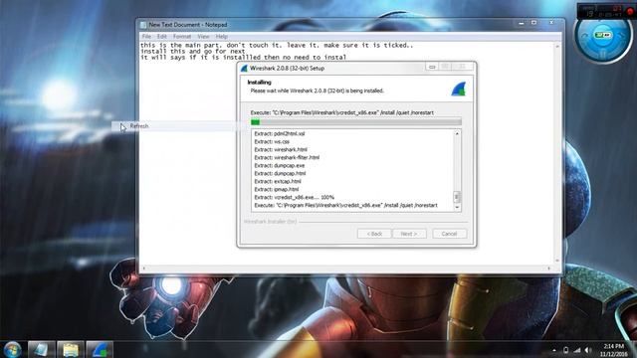Click the install log scroll down arrow
The width and height of the screenshot is (637, 358).
[x=457, y=208]
